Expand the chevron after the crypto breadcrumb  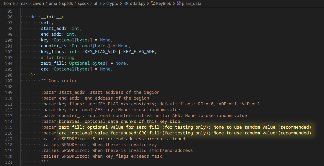tap(121, 3)
